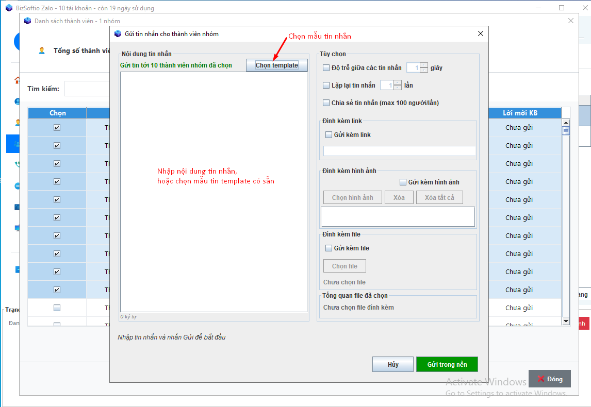
Task: Close the Gửi tin nhắn dialog with X
Action: (480, 33)
